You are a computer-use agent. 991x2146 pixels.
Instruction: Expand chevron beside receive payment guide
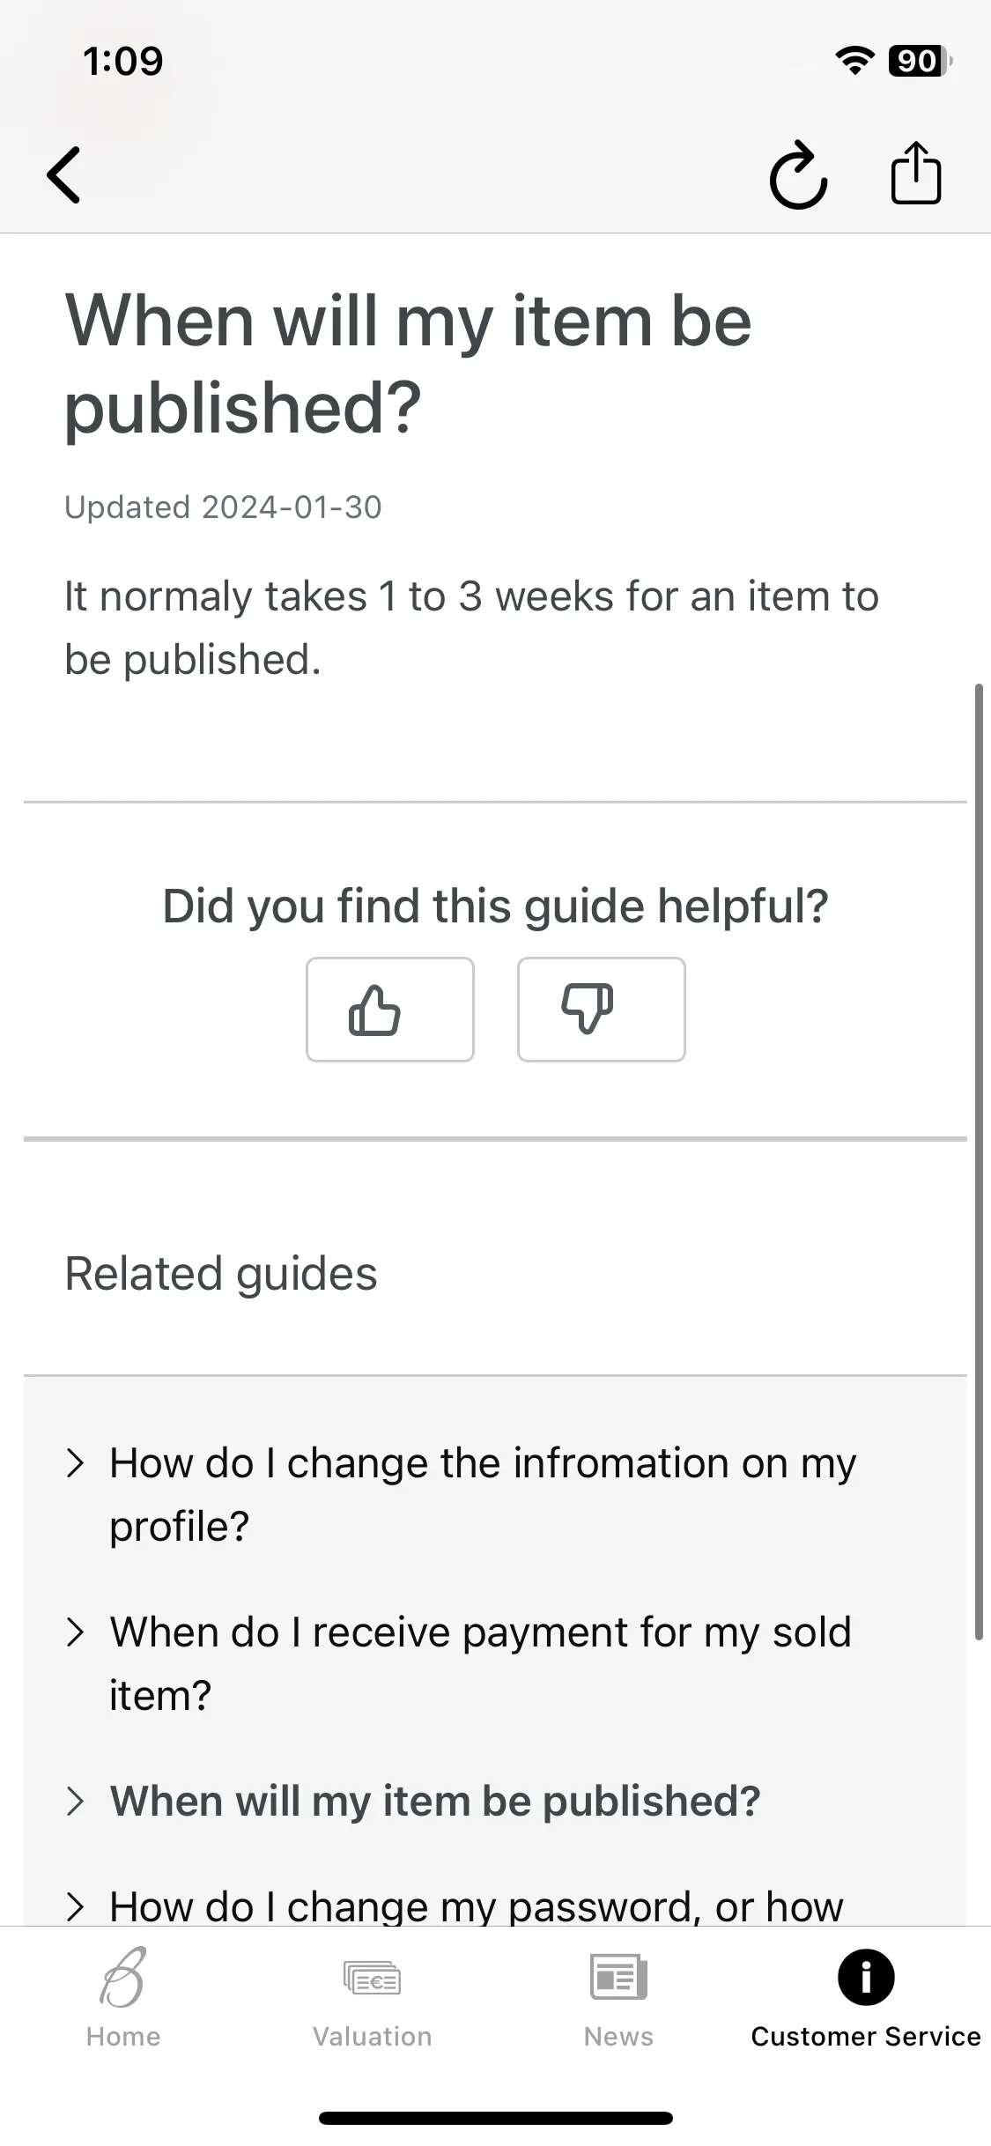coord(76,1632)
